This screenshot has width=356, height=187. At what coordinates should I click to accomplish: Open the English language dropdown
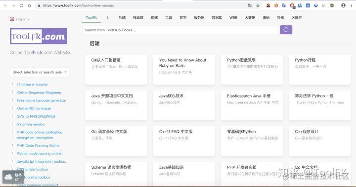coord(20,19)
